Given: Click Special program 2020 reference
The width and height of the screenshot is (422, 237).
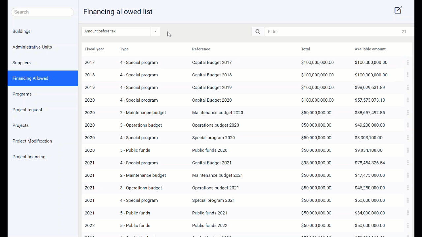Looking at the screenshot, I should point(214,138).
